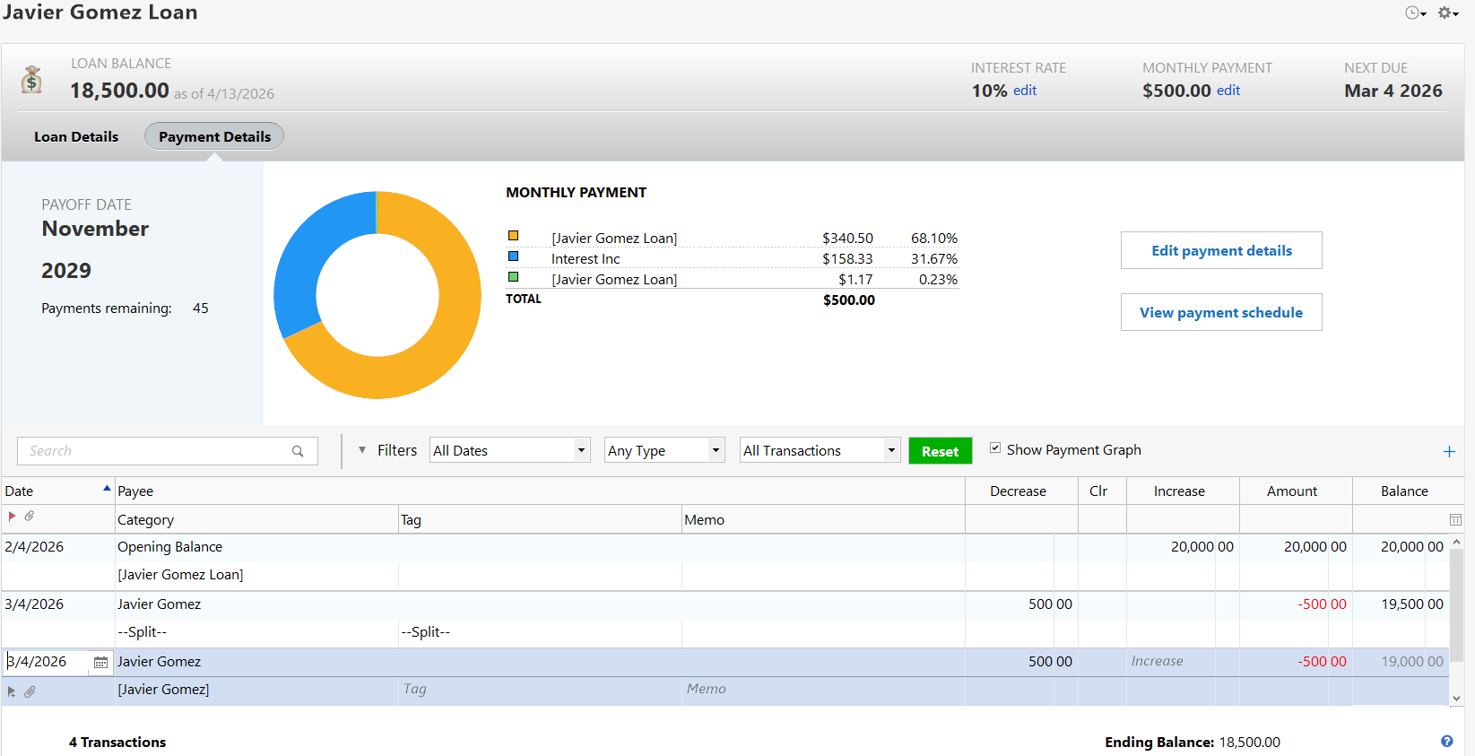Open View payment schedule
1475x756 pixels.
point(1221,312)
